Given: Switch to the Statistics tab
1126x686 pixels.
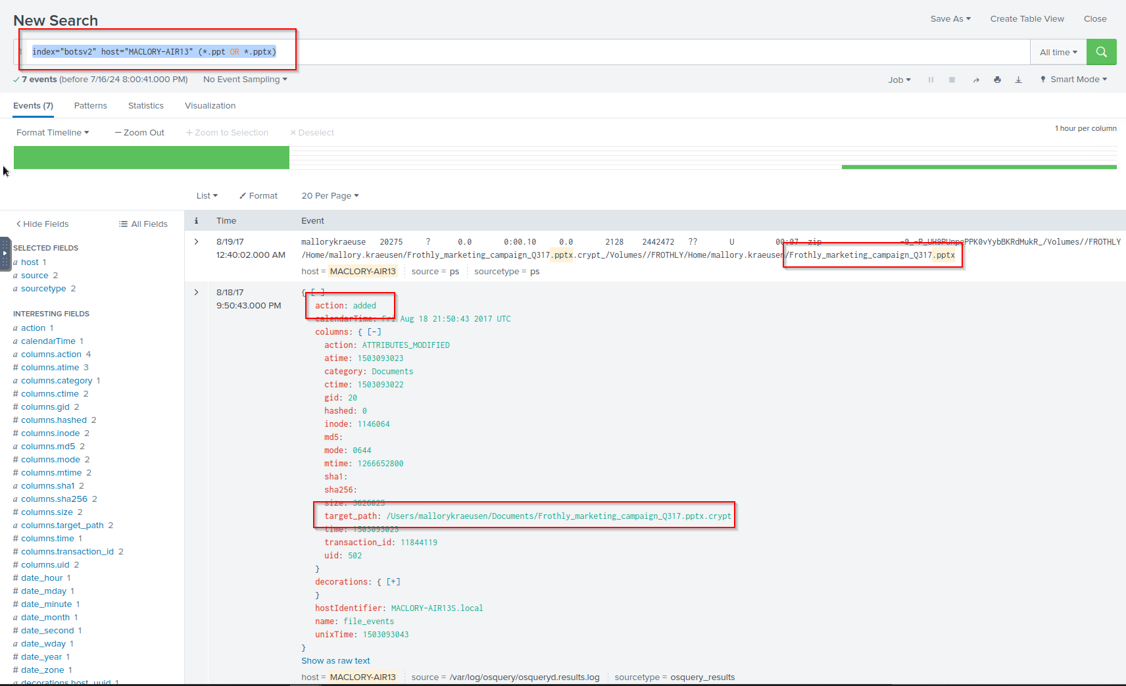Looking at the screenshot, I should pos(145,105).
